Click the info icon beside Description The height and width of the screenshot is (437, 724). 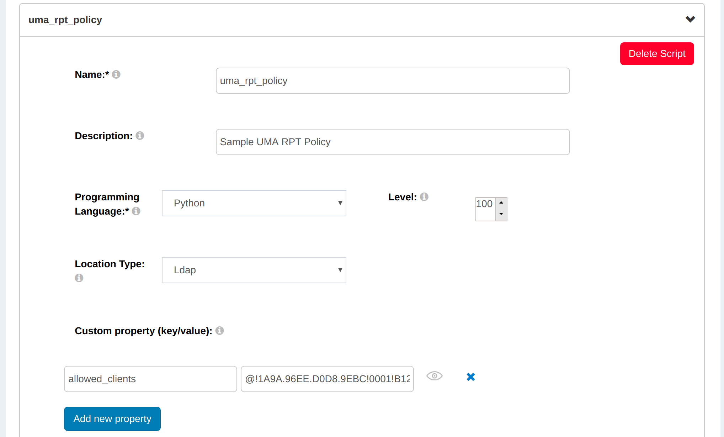[140, 136]
